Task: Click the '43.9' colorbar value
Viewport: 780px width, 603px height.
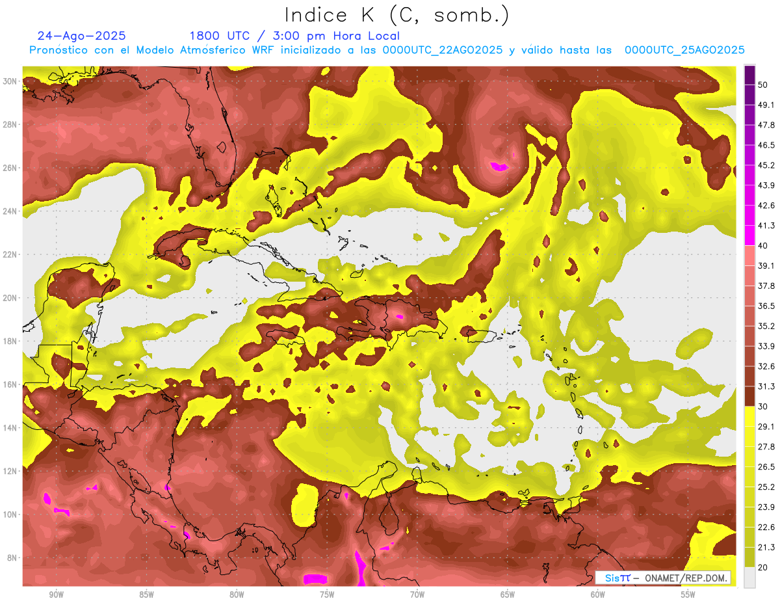Action: tap(766, 185)
